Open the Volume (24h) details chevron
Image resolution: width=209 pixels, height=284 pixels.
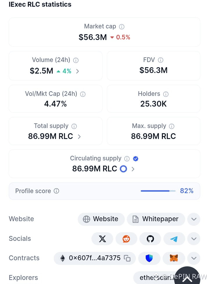click(78, 71)
